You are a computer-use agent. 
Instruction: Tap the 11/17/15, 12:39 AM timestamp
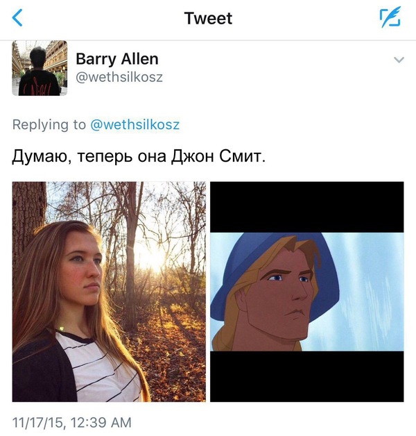coord(71,422)
